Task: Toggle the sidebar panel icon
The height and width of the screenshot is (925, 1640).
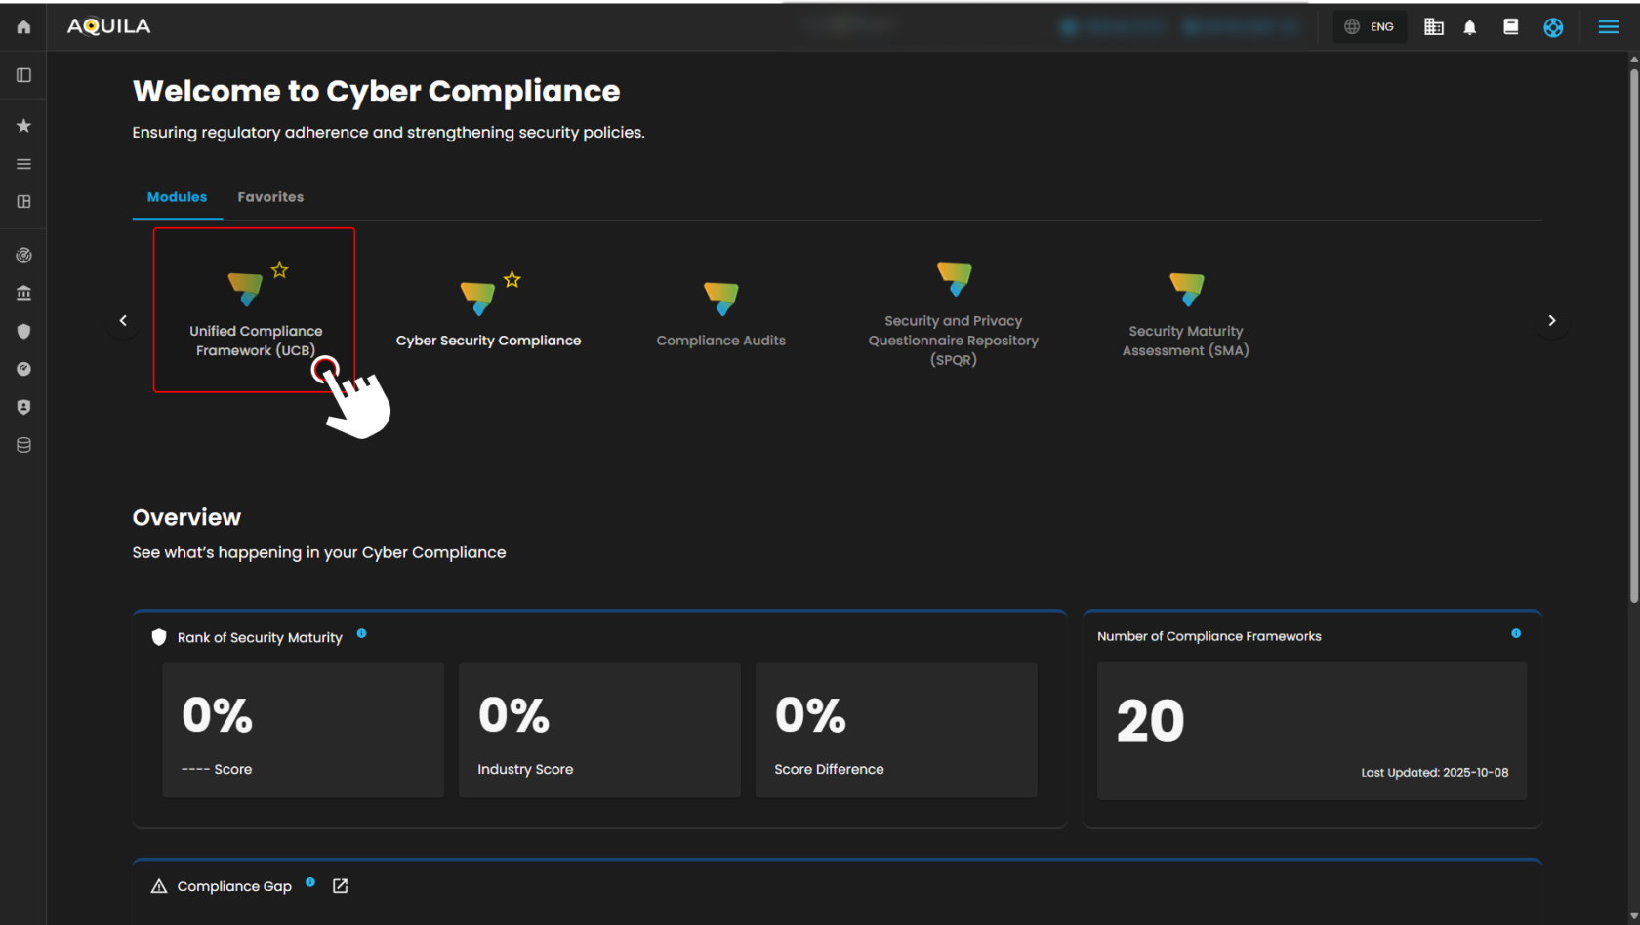Action: (23, 75)
